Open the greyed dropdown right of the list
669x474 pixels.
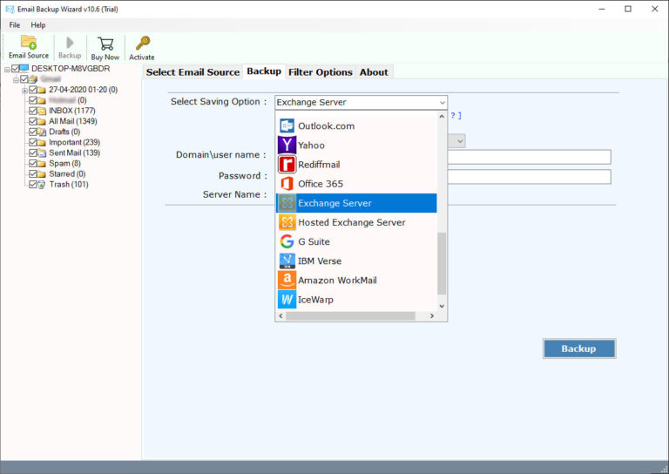pyautogui.click(x=460, y=141)
